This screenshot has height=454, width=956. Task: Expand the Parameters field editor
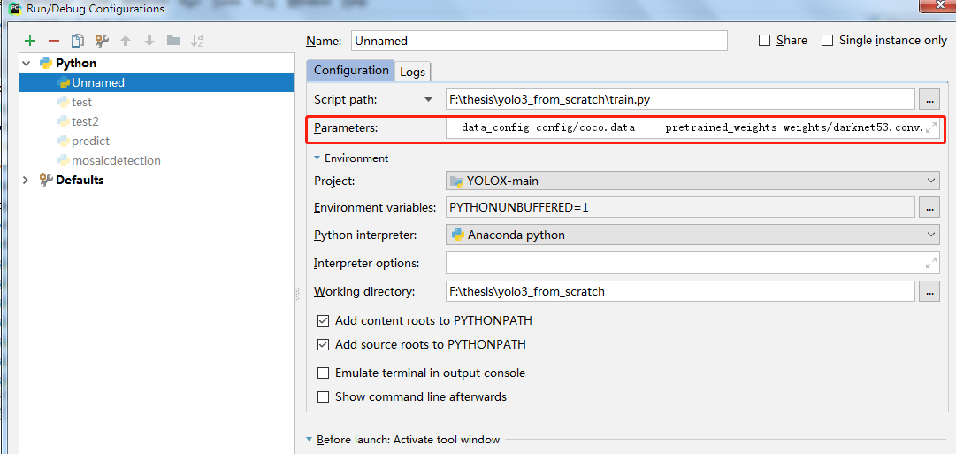point(931,128)
